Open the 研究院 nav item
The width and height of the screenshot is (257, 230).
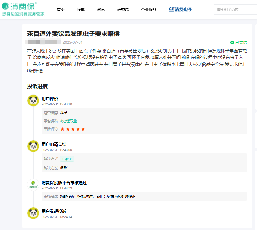(123, 10)
